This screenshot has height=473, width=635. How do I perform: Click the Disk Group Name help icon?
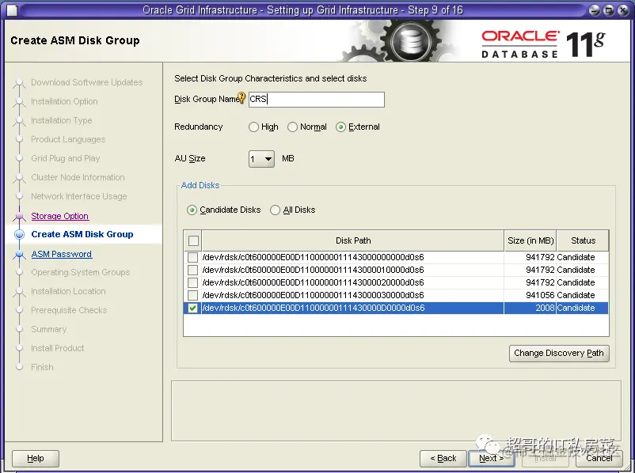241,97
